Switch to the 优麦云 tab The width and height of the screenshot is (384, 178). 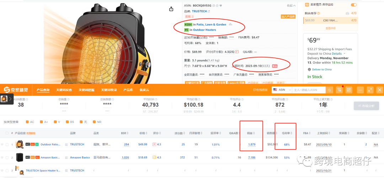[x=144, y=90]
